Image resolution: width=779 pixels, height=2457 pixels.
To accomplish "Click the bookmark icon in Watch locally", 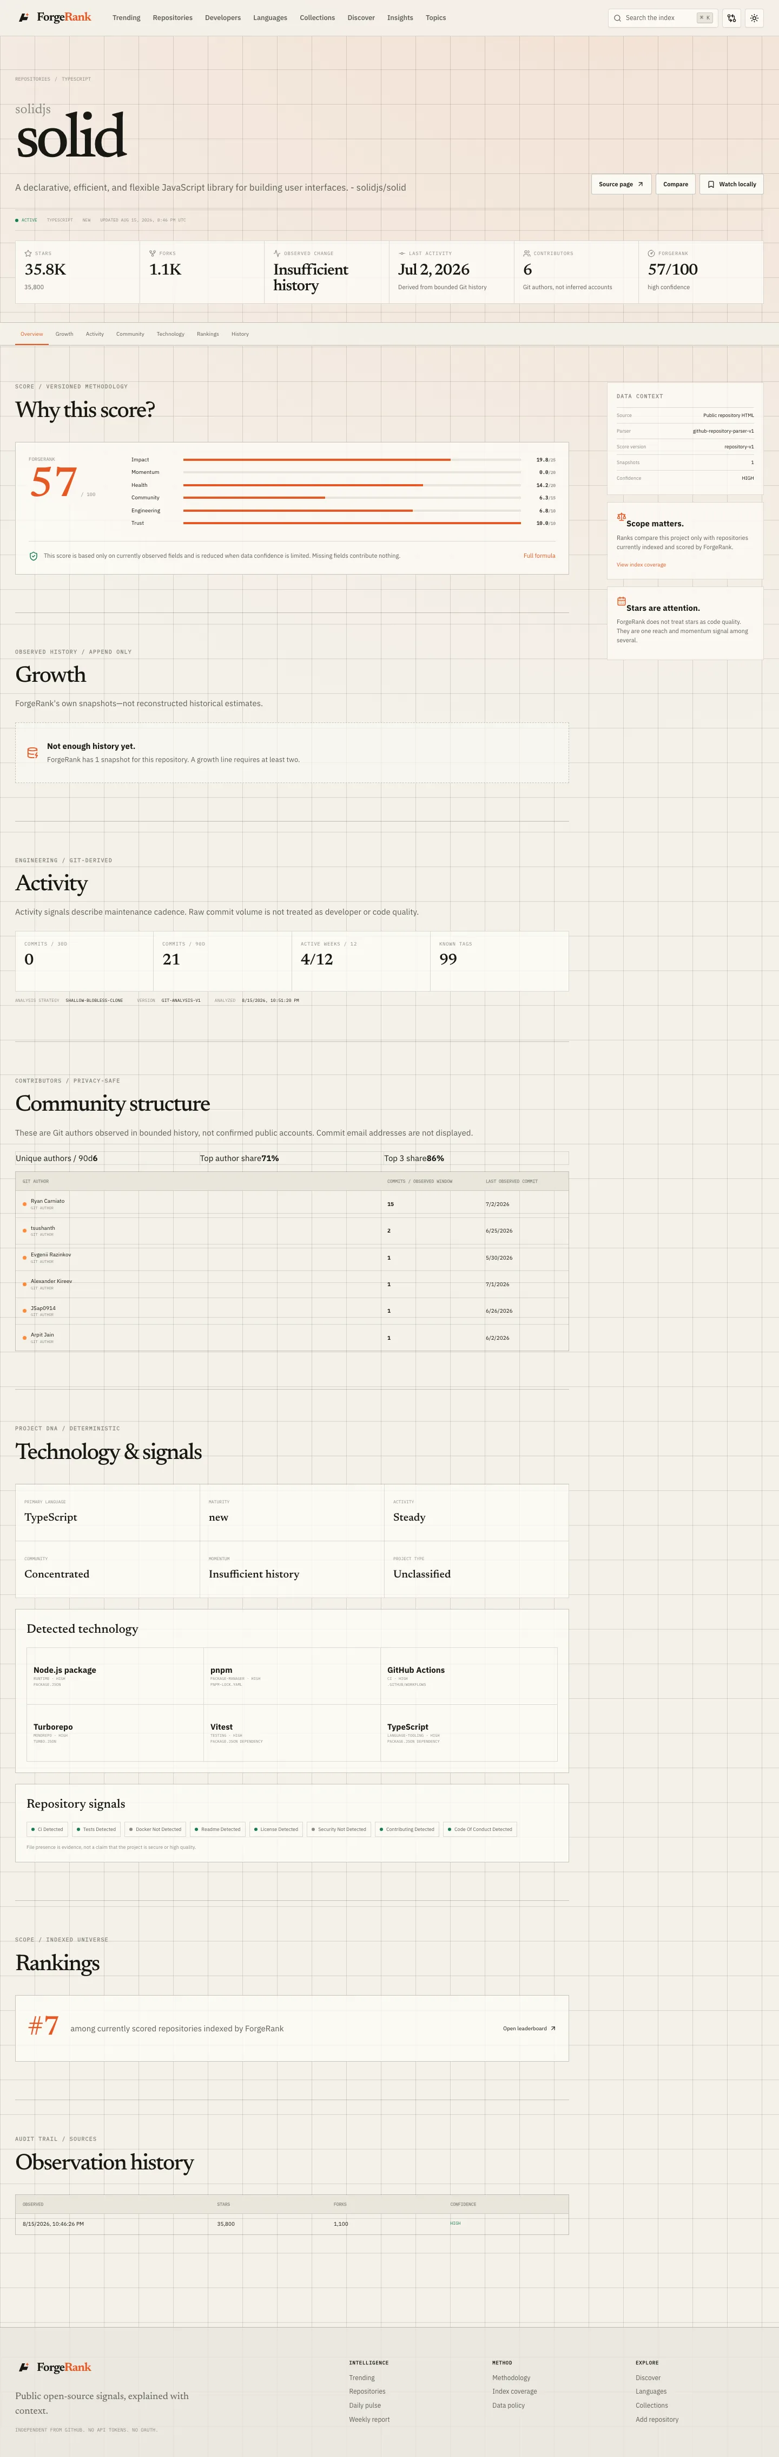I will [710, 184].
